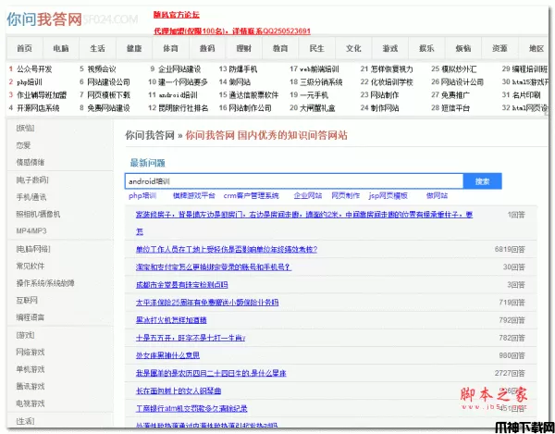
Task: Open the crm客户管理系统 suggested keyword
Action: pyautogui.click(x=251, y=196)
